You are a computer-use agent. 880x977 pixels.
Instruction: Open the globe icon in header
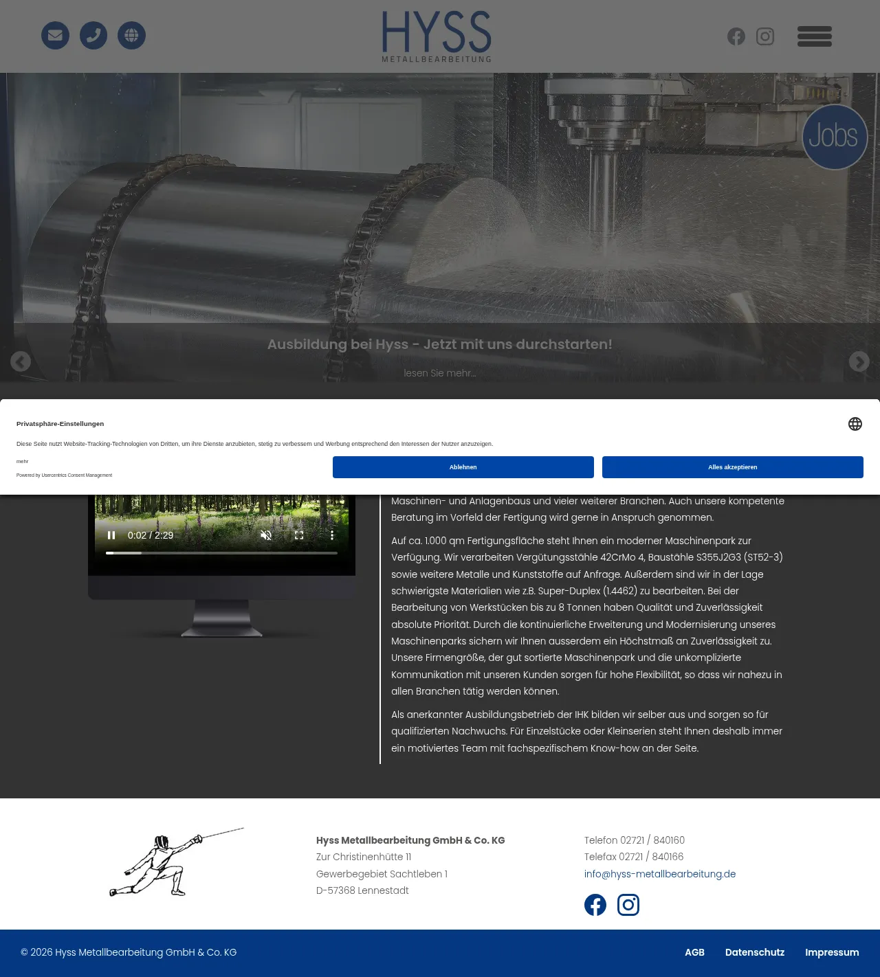131,36
